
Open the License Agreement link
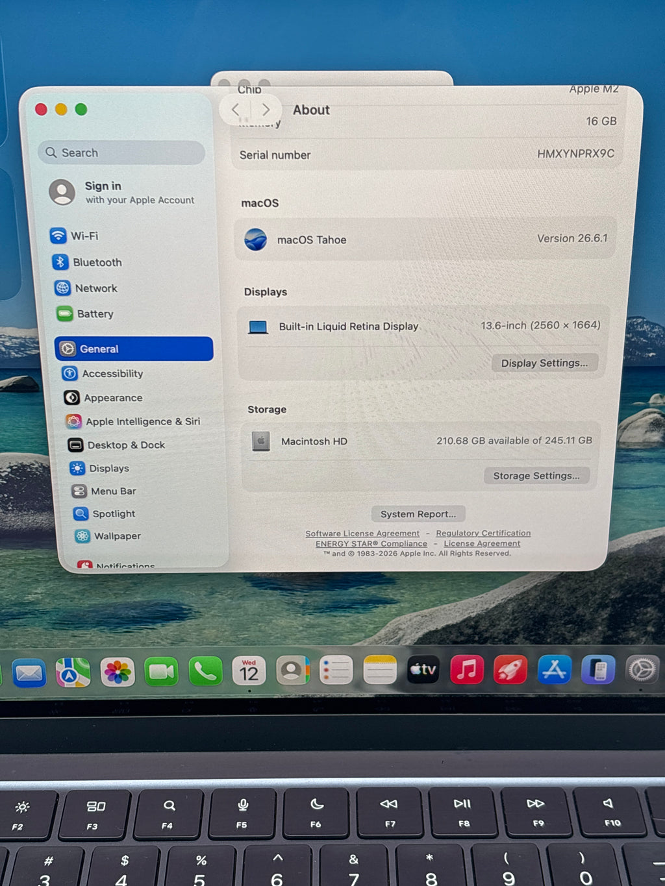pos(482,543)
